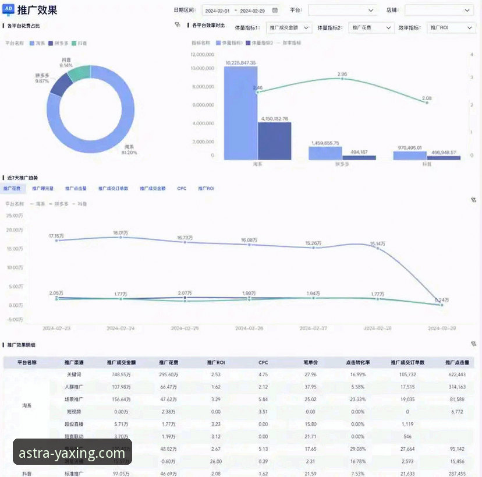Toggle 抖音 legend in donut chart
This screenshot has height=477, width=482.
coord(81,43)
